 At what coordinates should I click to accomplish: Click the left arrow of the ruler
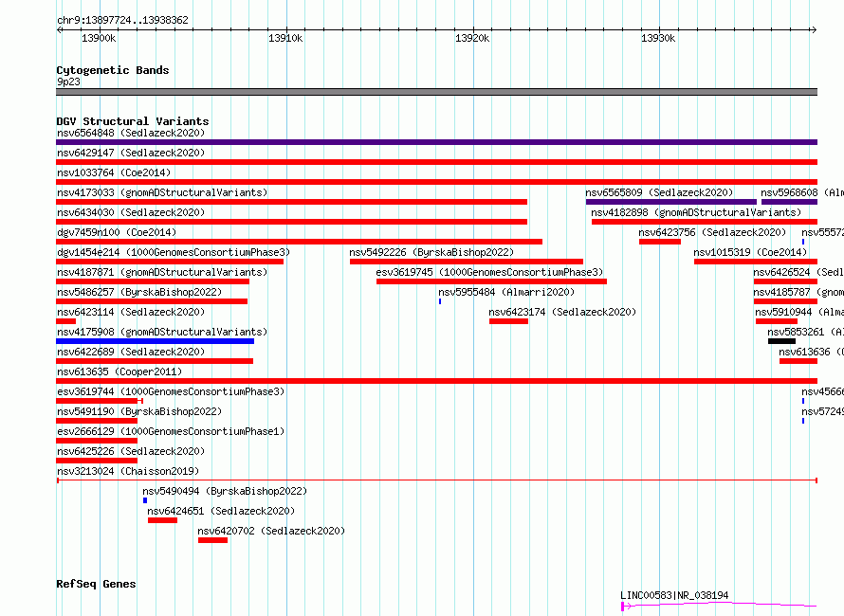pyautogui.click(x=59, y=30)
